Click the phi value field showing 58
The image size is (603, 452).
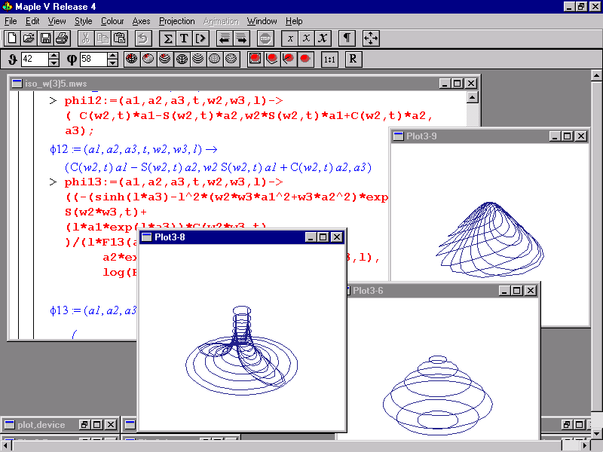pos(93,60)
